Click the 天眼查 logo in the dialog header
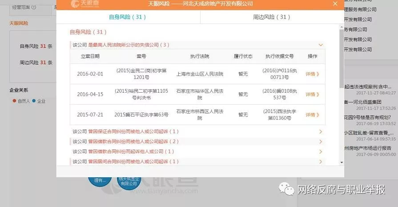Viewport: 398px width, 207px height. tap(85, 4)
